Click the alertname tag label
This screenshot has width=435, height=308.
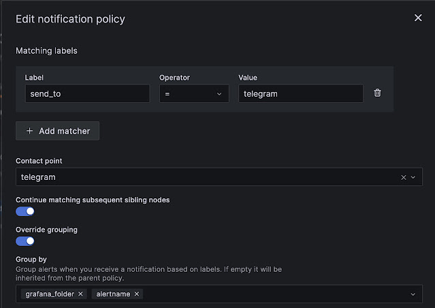point(112,294)
